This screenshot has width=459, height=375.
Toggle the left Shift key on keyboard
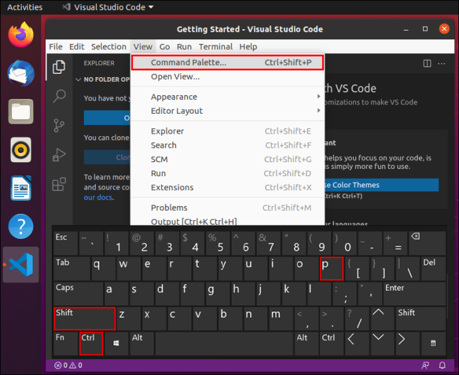pyautogui.click(x=84, y=318)
